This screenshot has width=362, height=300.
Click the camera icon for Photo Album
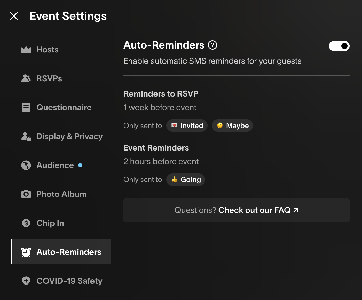click(26, 194)
